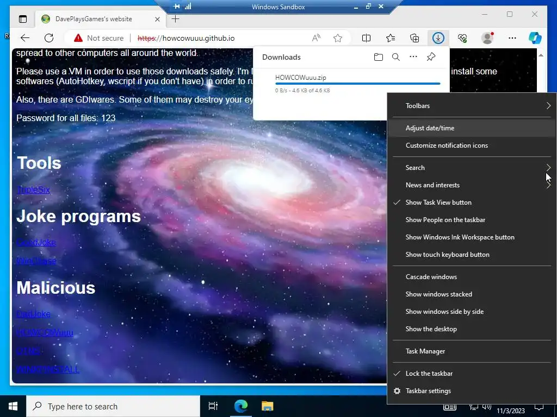Select Adjust date/time in context menu
557x417 pixels.
472,128
